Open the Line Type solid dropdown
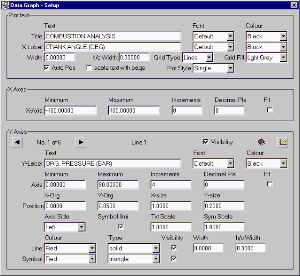The height and width of the screenshot is (276, 300). (156, 248)
